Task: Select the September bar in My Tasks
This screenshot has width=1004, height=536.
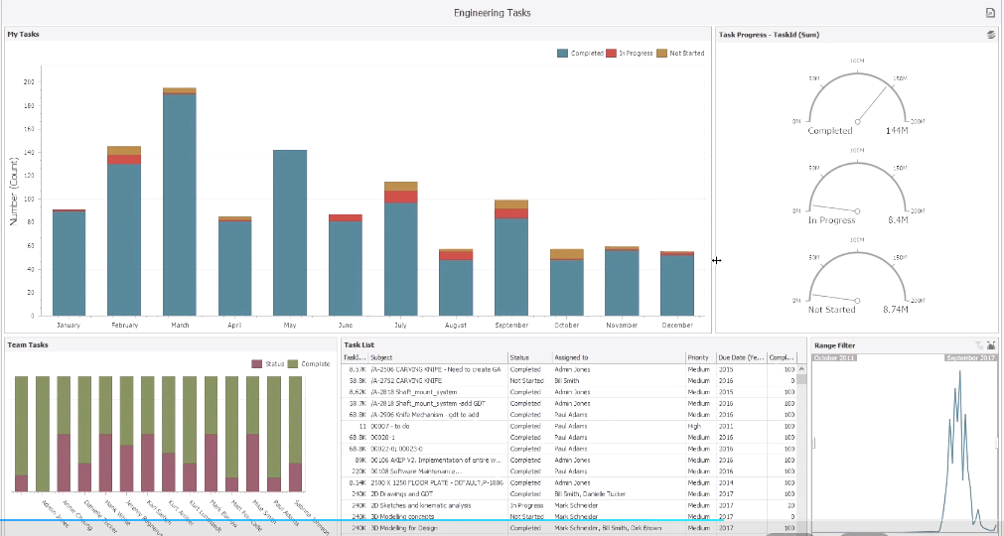Action: point(511,258)
